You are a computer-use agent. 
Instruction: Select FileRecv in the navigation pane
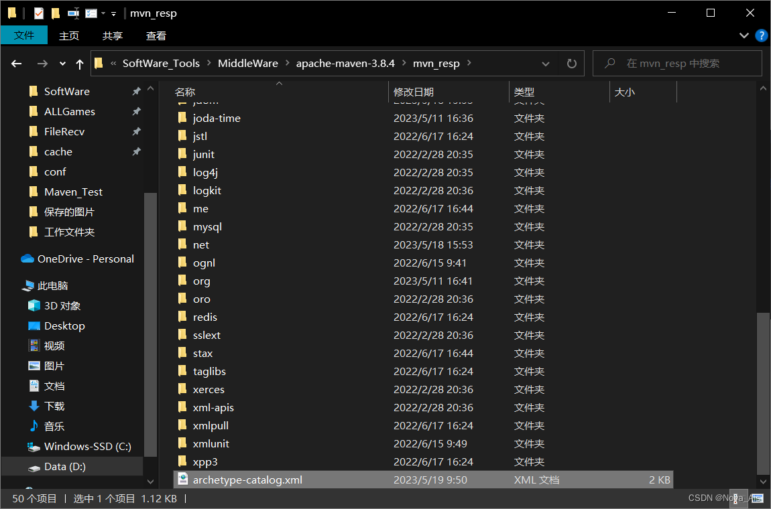click(64, 132)
